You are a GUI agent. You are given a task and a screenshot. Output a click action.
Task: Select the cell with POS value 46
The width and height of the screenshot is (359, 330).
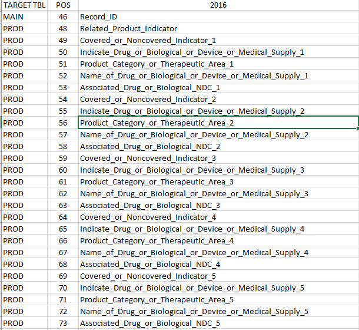tap(63, 17)
